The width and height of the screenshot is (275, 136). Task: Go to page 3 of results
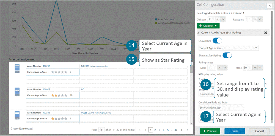[159, 130]
